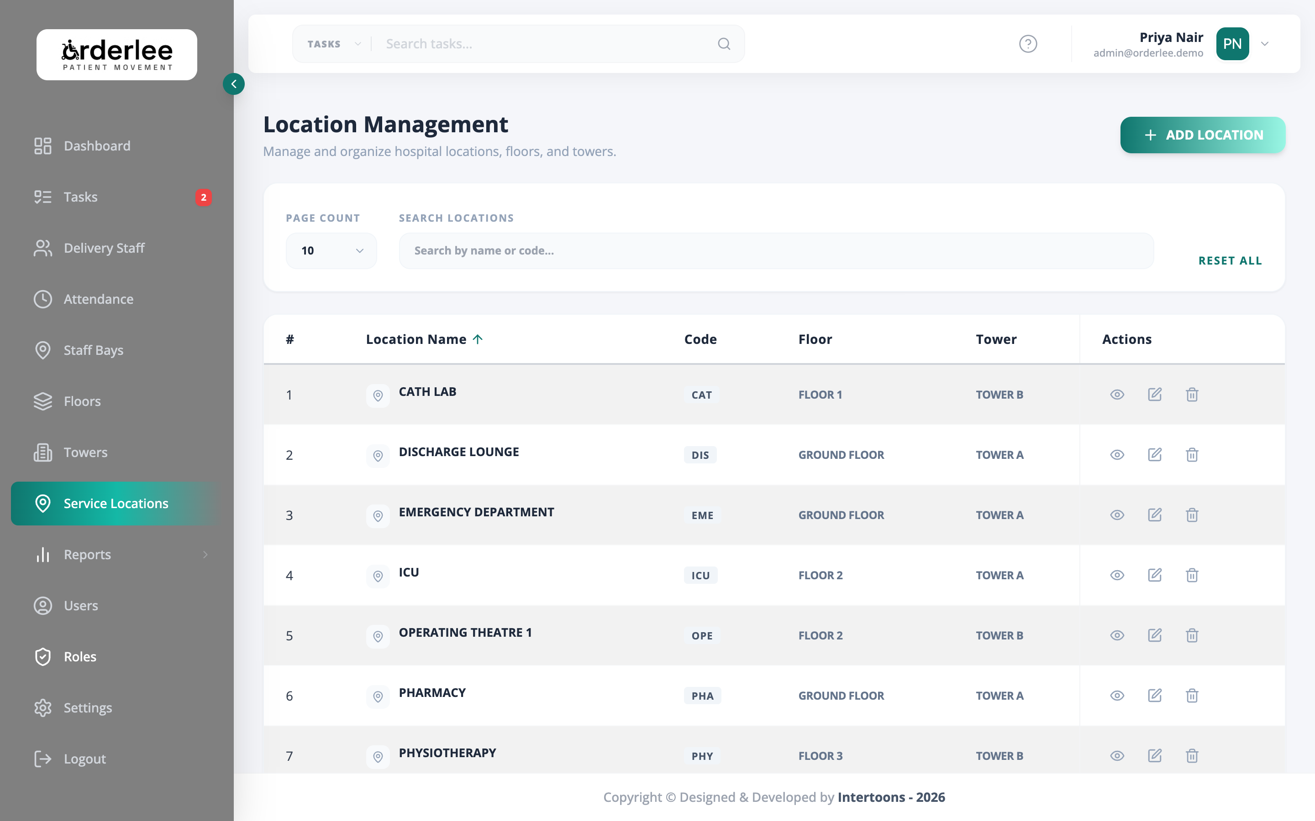Image resolution: width=1315 pixels, height=821 pixels.
Task: Open Delivery Staff in the sidebar
Action: (117, 248)
